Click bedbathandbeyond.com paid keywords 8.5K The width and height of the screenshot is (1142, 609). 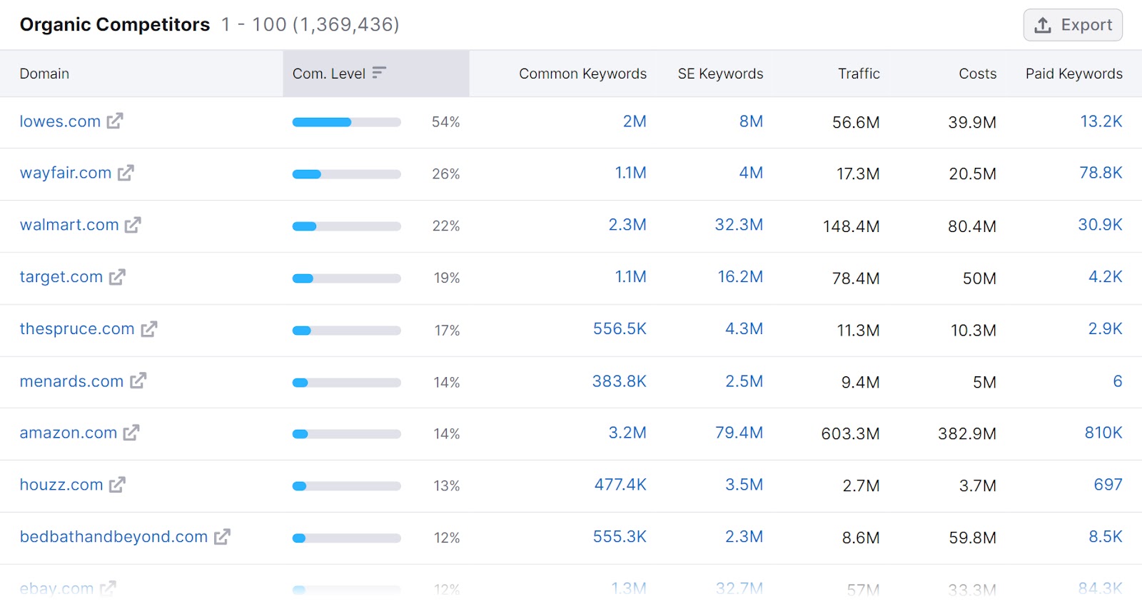[x=1106, y=537]
